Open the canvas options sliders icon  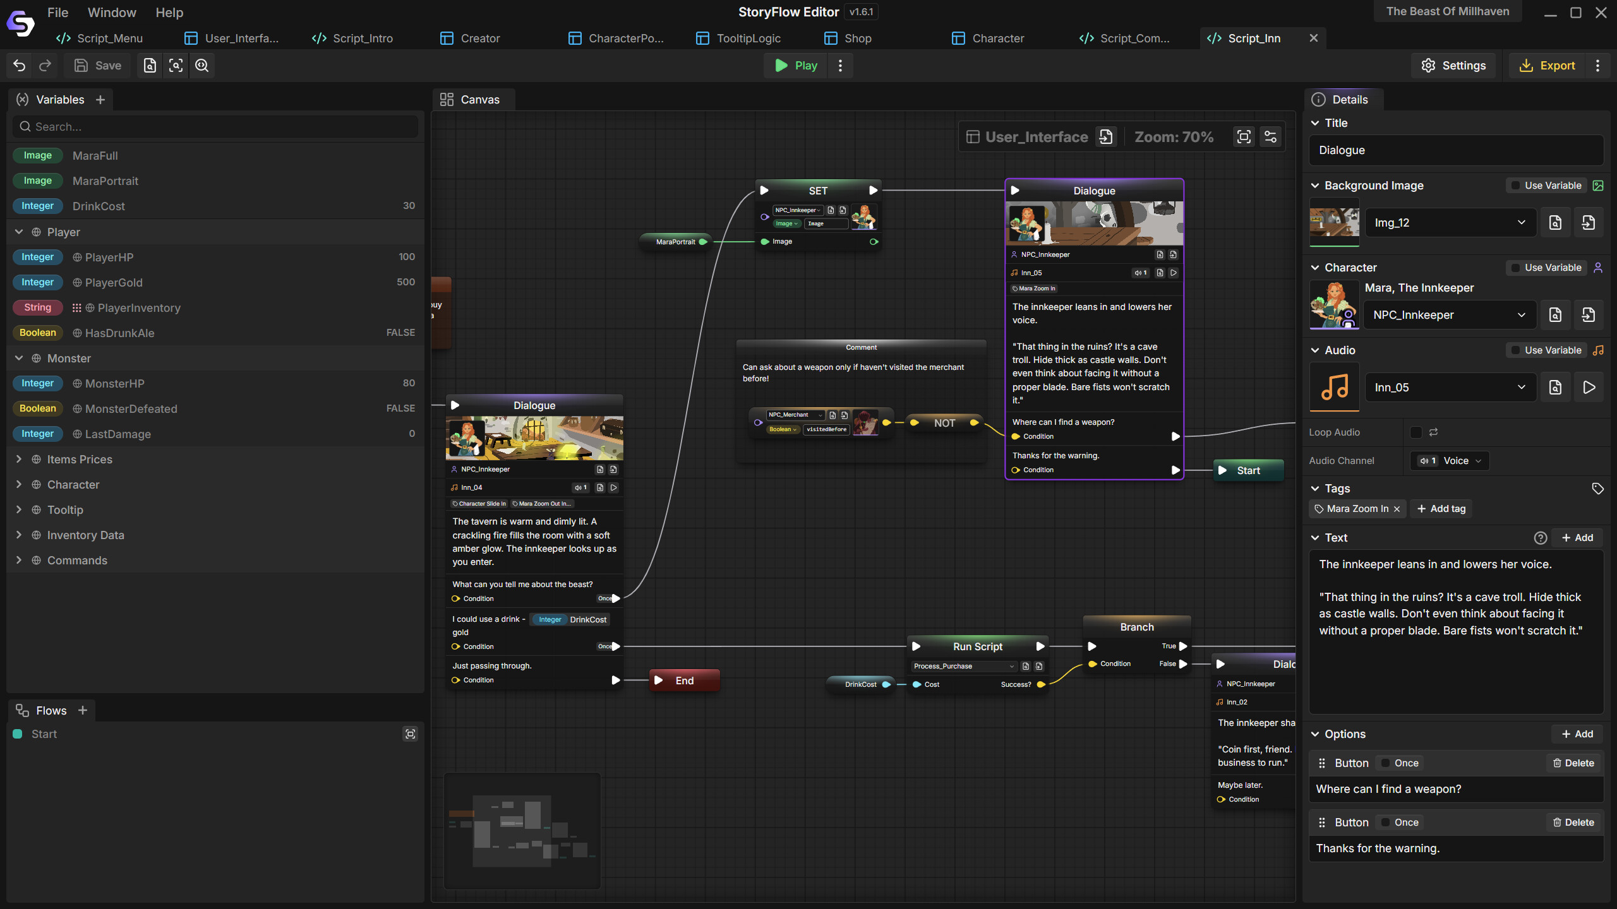tap(1270, 137)
